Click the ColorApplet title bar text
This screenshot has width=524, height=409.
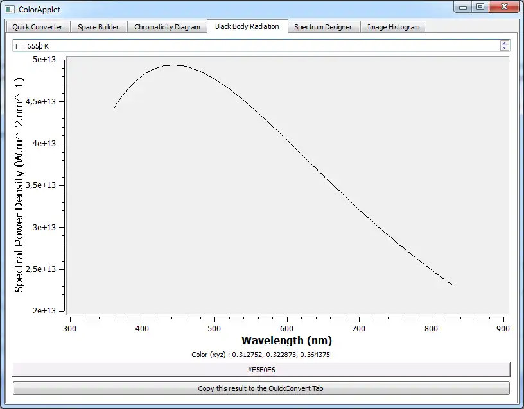click(39, 10)
